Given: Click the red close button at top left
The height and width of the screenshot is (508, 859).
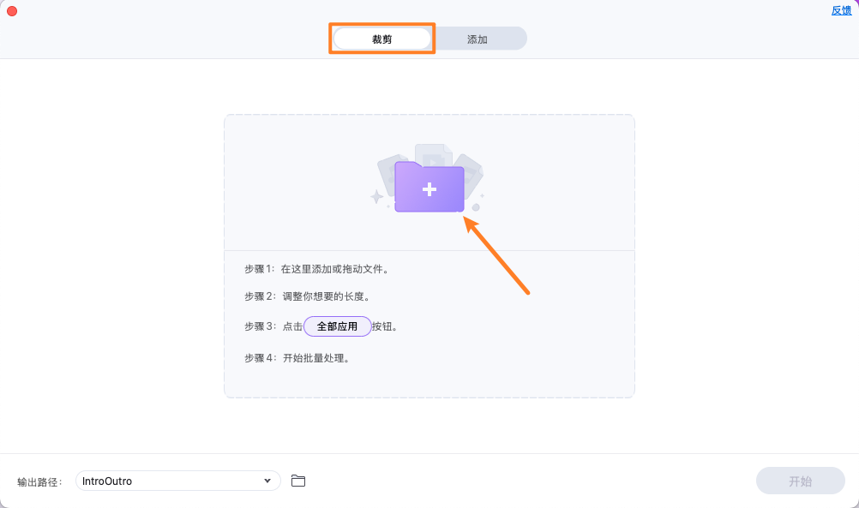Looking at the screenshot, I should click(x=11, y=10).
